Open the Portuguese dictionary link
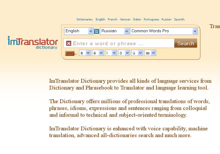Image resolution: width=220 pixels, height=154 pixels. coord(151,20)
